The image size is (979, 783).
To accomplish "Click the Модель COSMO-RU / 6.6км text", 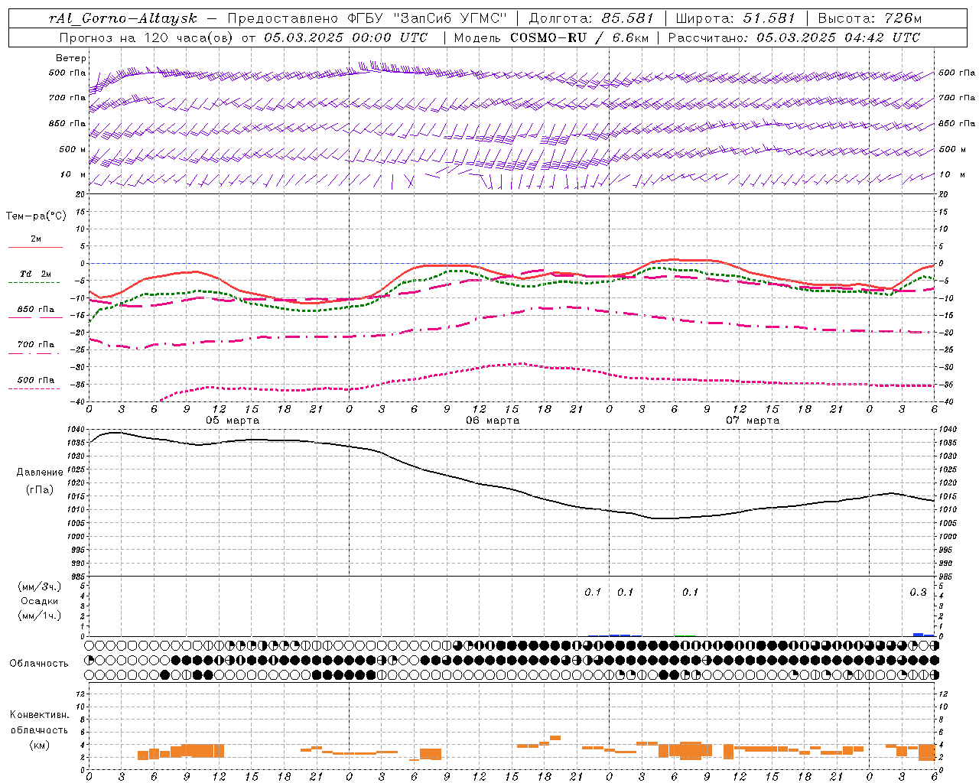I will (552, 37).
